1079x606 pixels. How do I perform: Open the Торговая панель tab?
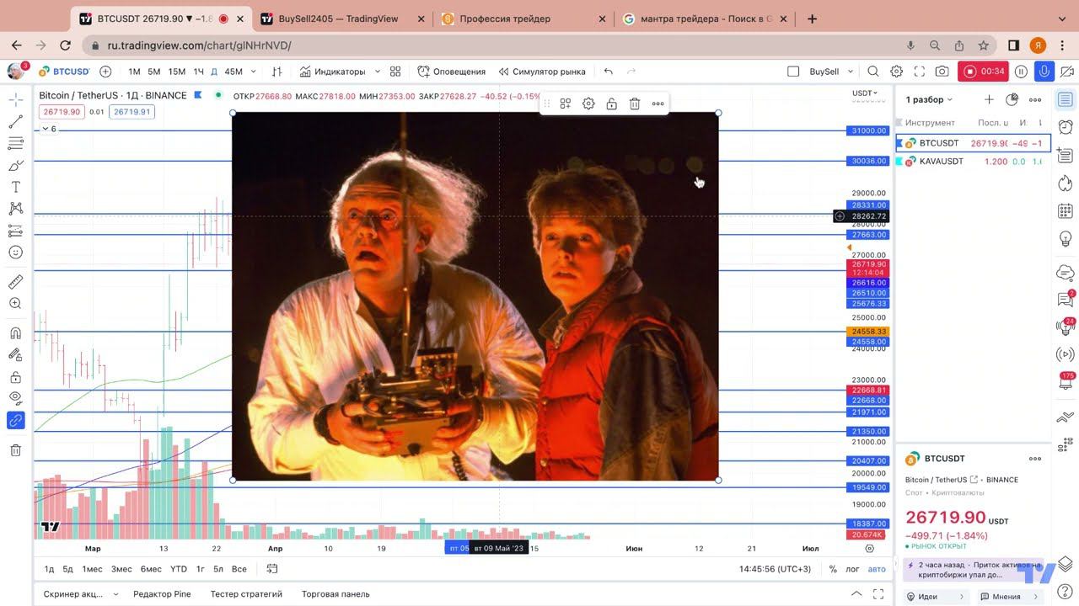pyautogui.click(x=336, y=593)
